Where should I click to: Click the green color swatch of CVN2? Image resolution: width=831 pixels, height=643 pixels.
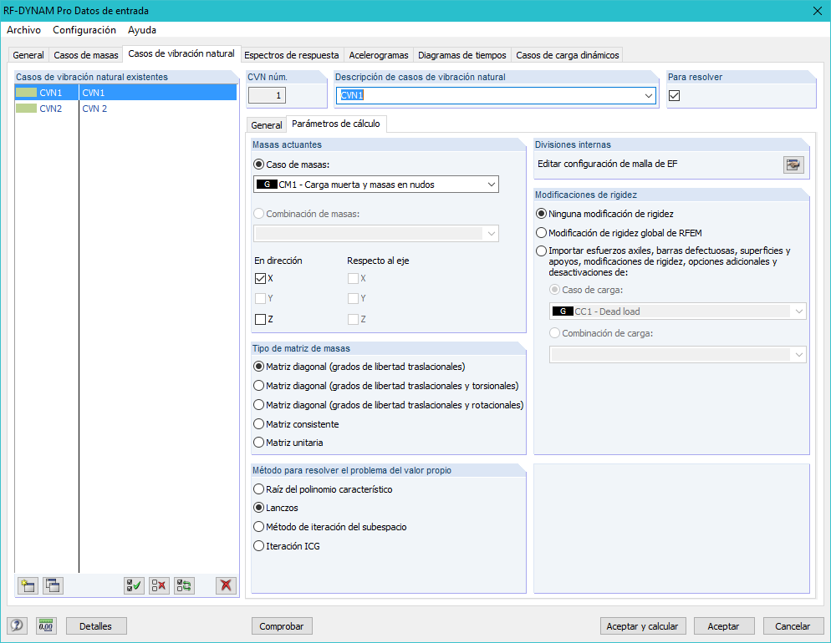(x=27, y=109)
